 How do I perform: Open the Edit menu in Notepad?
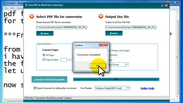click(12, 8)
